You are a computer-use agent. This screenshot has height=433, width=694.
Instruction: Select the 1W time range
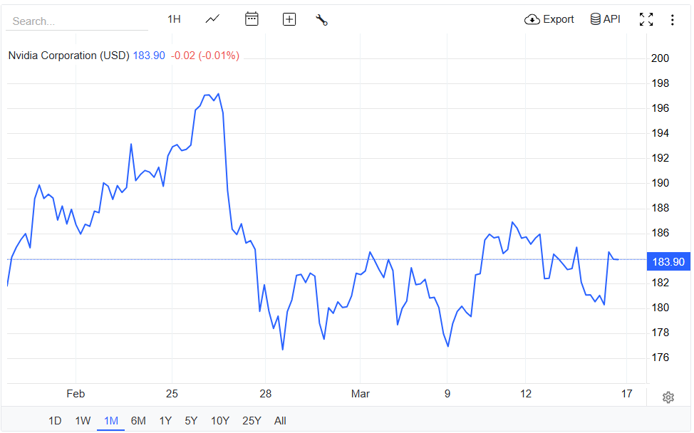(83, 421)
